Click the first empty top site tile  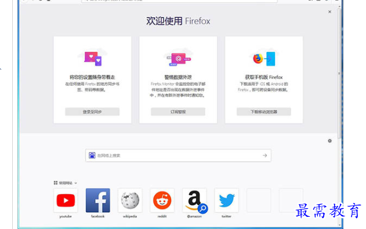tap(259, 201)
